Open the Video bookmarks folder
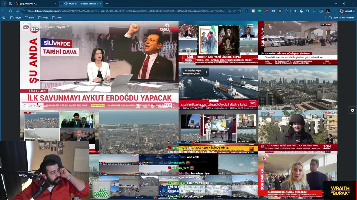This screenshot has height=200, width=357. 43,17
